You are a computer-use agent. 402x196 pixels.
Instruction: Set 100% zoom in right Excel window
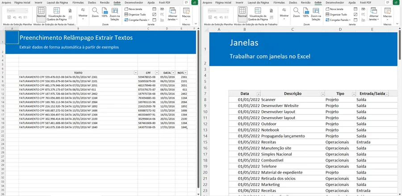point(306,13)
